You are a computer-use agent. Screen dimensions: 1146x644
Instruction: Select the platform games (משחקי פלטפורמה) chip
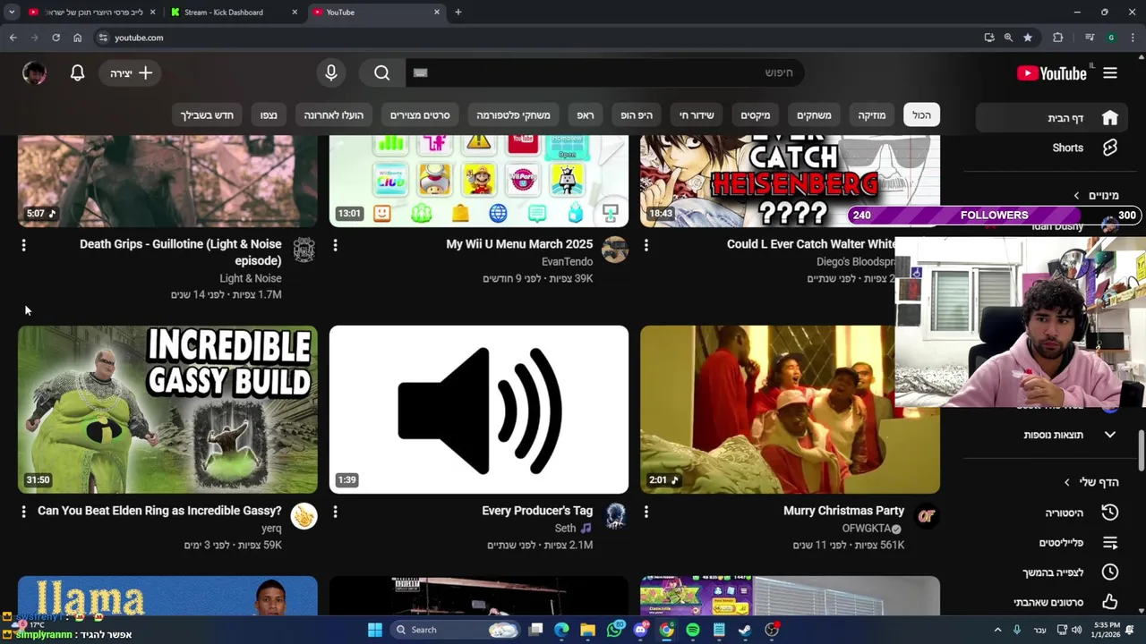pos(513,114)
